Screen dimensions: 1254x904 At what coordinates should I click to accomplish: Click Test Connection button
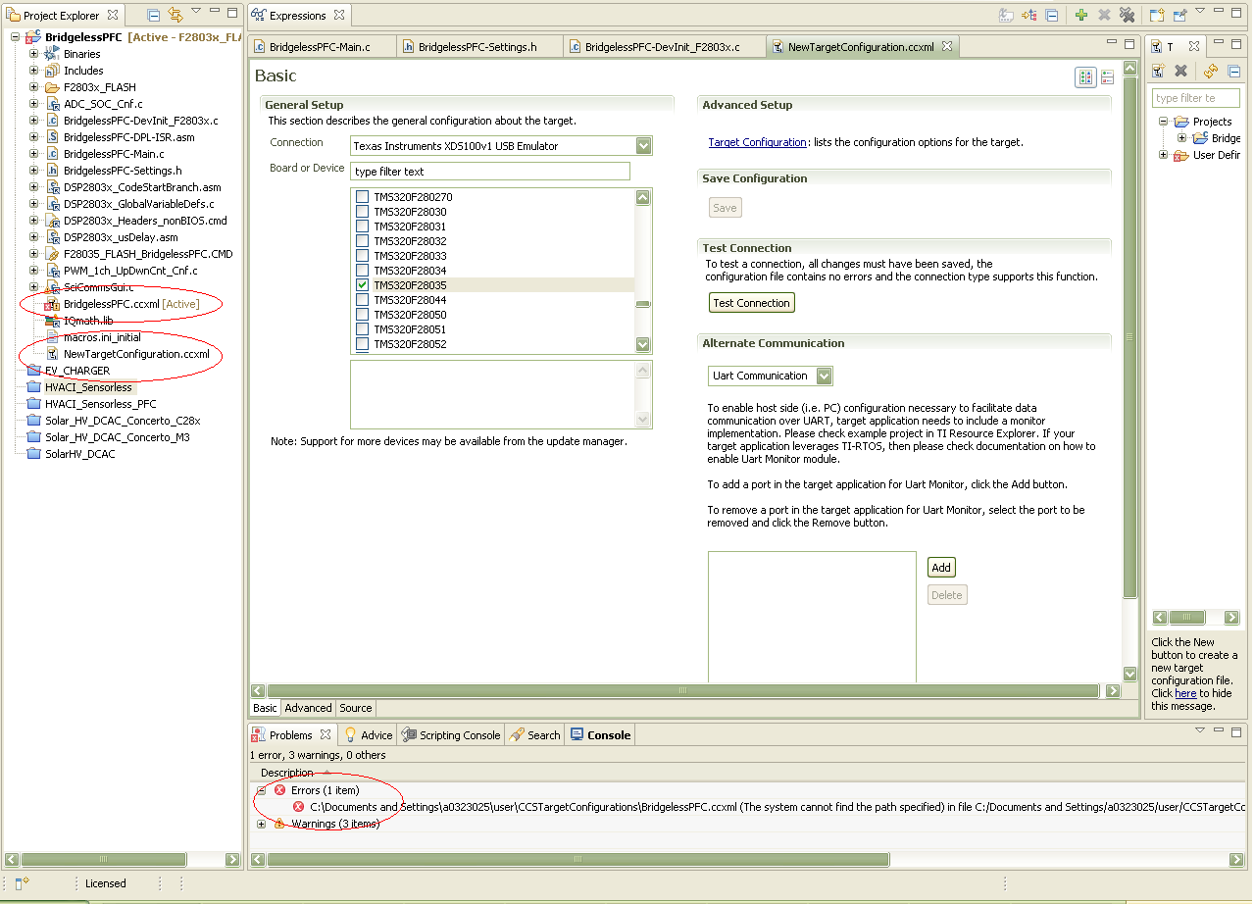[x=752, y=303]
